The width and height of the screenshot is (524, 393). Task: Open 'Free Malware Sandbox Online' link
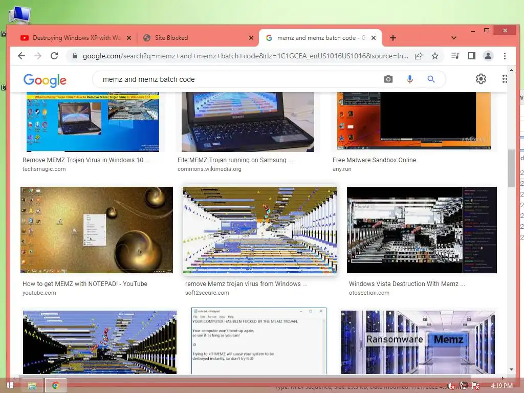click(374, 160)
